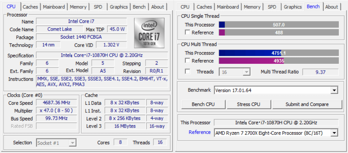Click Multiplier value x 47.0 ( 8 - 50 )
348x153 pixels.
click(x=57, y=110)
